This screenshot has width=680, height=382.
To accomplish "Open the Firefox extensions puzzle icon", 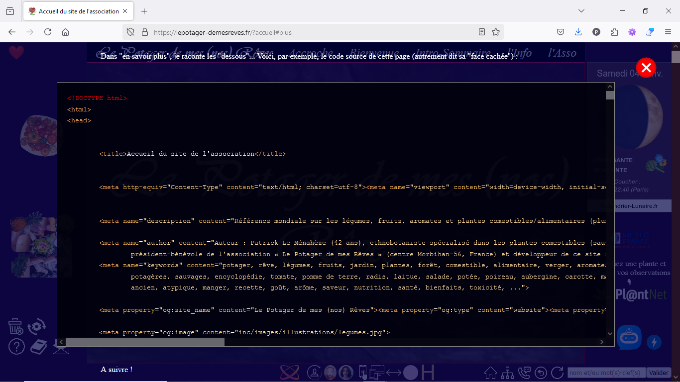I will [614, 32].
